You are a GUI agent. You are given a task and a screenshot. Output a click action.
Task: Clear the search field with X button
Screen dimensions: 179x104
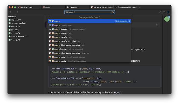pos(113,12)
